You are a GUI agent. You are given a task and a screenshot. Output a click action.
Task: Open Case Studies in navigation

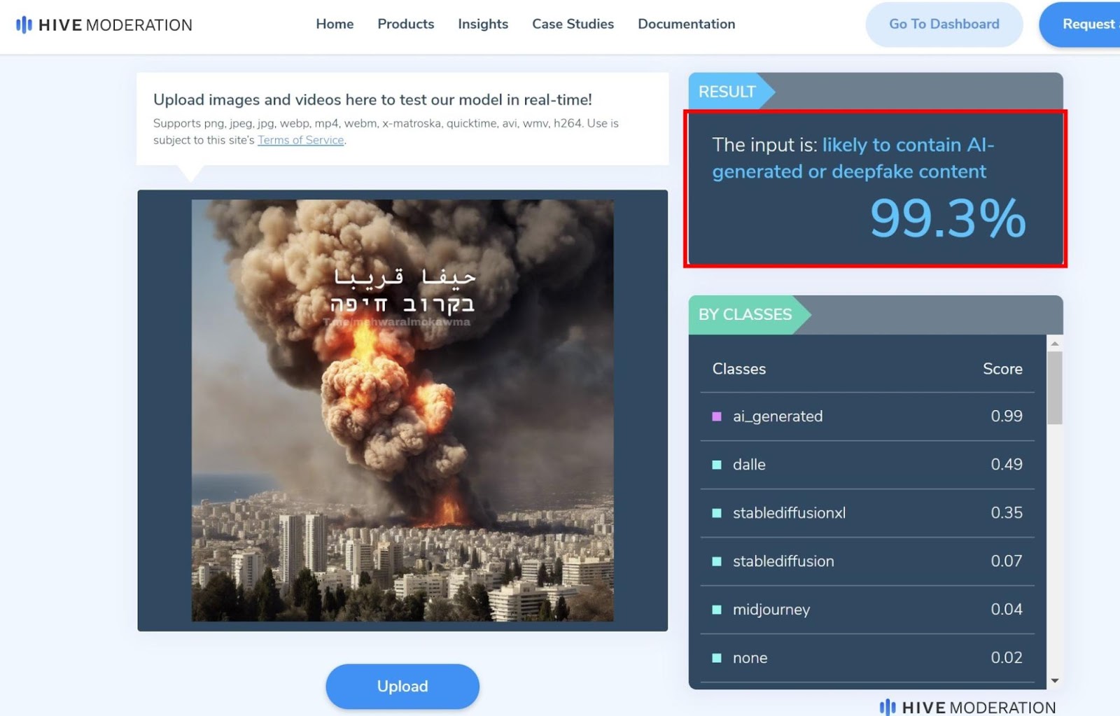point(573,24)
